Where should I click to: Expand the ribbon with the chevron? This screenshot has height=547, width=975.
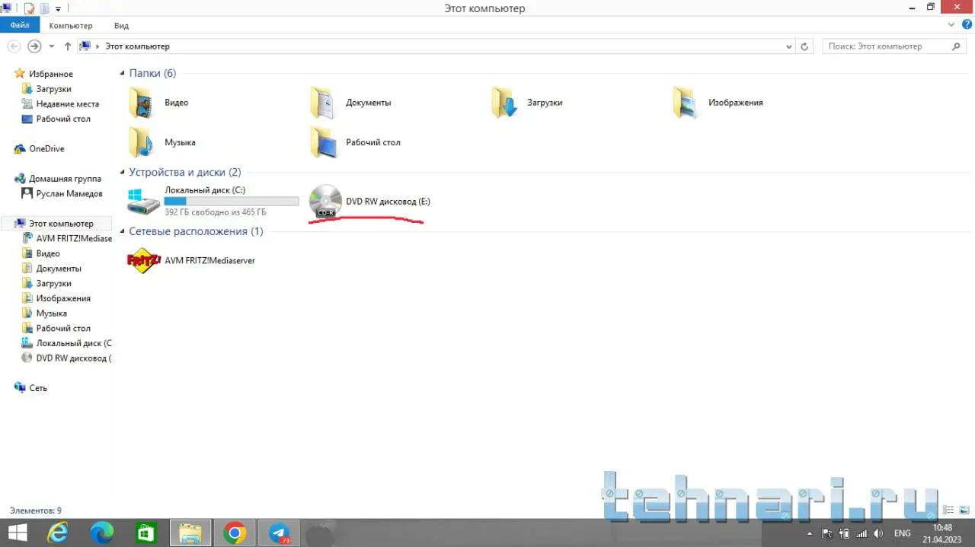[951, 25]
